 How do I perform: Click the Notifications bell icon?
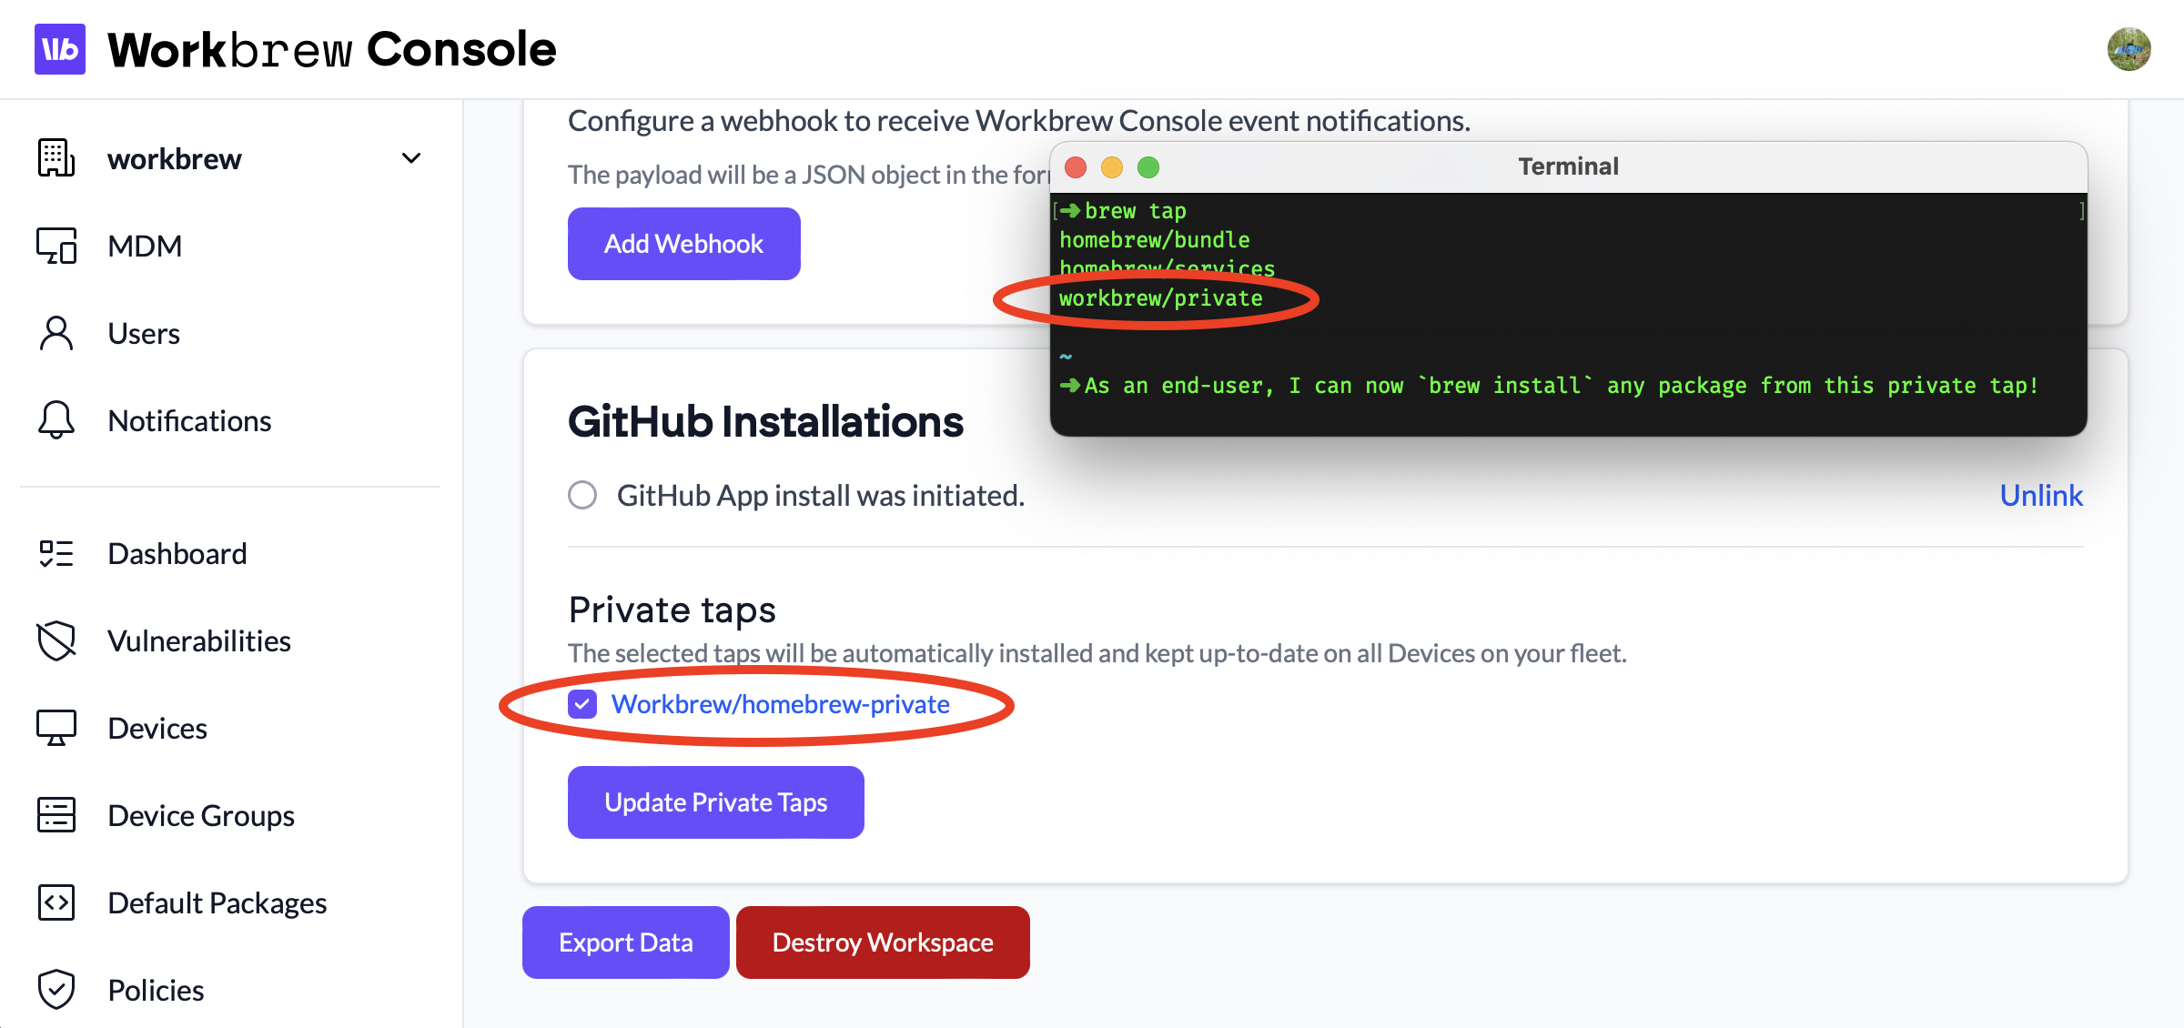click(56, 420)
